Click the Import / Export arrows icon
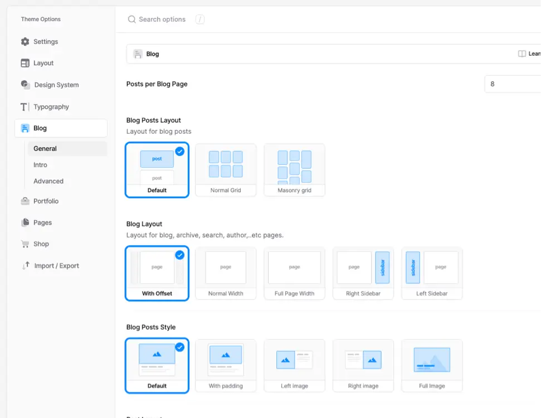Image resolution: width=541 pixels, height=418 pixels. point(26,266)
